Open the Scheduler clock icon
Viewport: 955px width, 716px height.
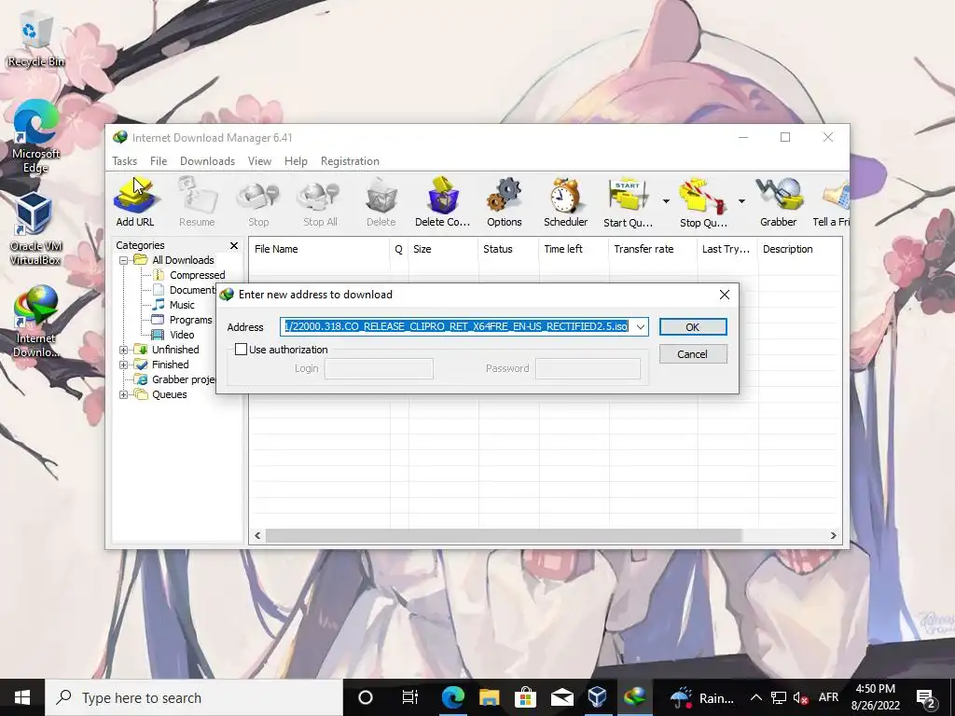click(566, 202)
